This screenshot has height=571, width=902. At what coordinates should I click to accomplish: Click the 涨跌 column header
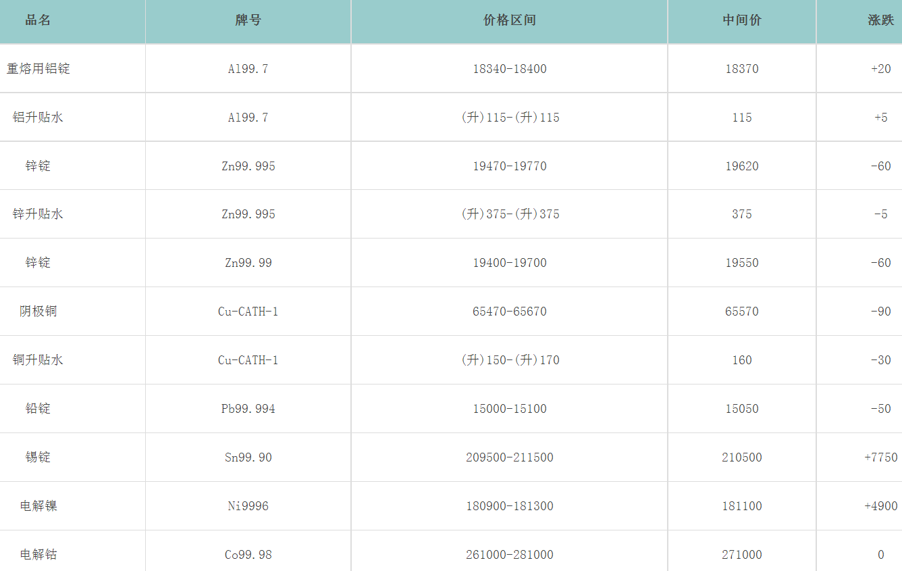[x=880, y=20]
